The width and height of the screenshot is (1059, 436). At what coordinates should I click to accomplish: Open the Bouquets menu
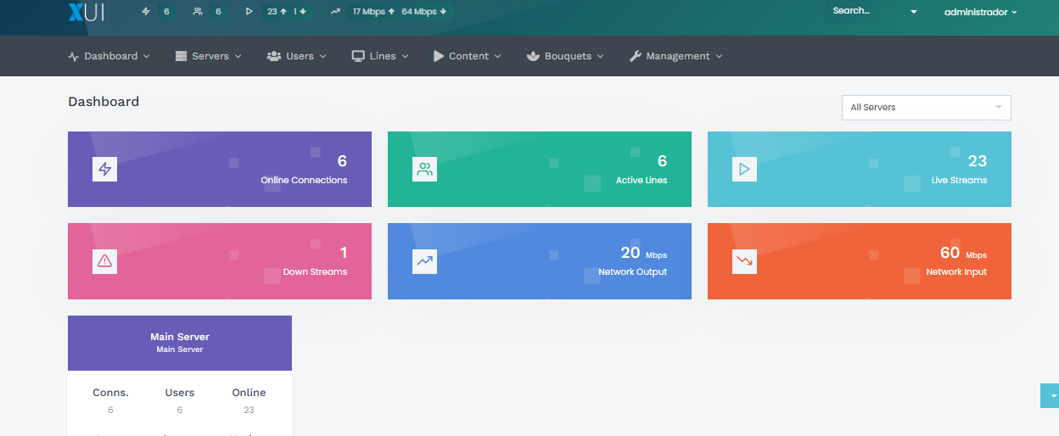tap(566, 56)
